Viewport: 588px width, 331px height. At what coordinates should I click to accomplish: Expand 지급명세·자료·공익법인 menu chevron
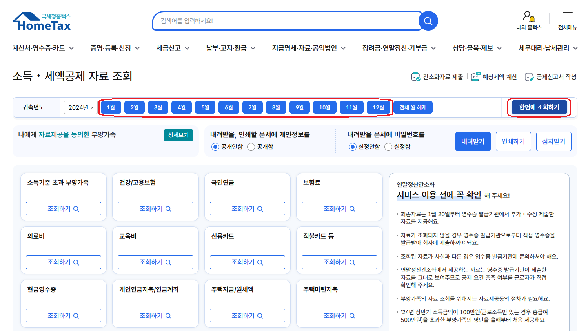click(343, 48)
